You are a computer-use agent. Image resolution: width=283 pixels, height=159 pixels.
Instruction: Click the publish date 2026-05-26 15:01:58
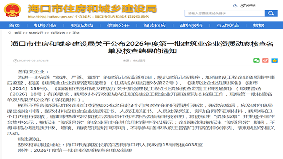pyautogui.click(x=34, y=60)
